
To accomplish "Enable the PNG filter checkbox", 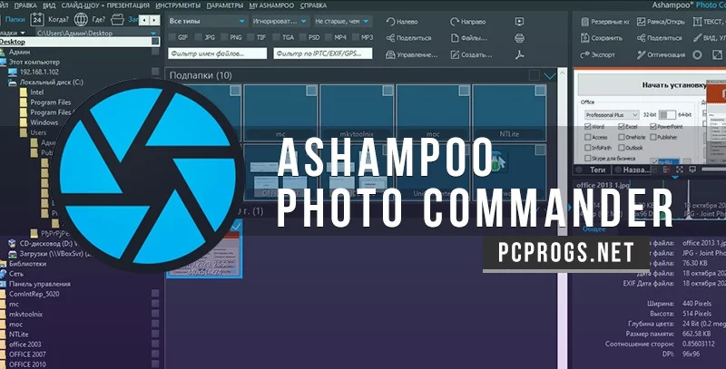I will pos(224,37).
